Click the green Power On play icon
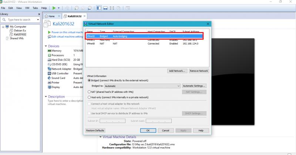The image size is (296, 155). tap(54, 8)
